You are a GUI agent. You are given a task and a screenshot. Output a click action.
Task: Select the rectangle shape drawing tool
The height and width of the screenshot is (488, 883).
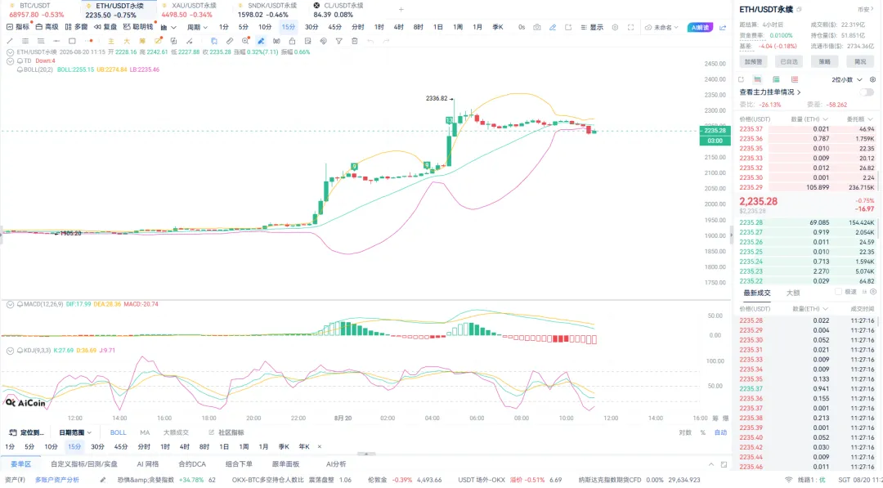pos(72,41)
